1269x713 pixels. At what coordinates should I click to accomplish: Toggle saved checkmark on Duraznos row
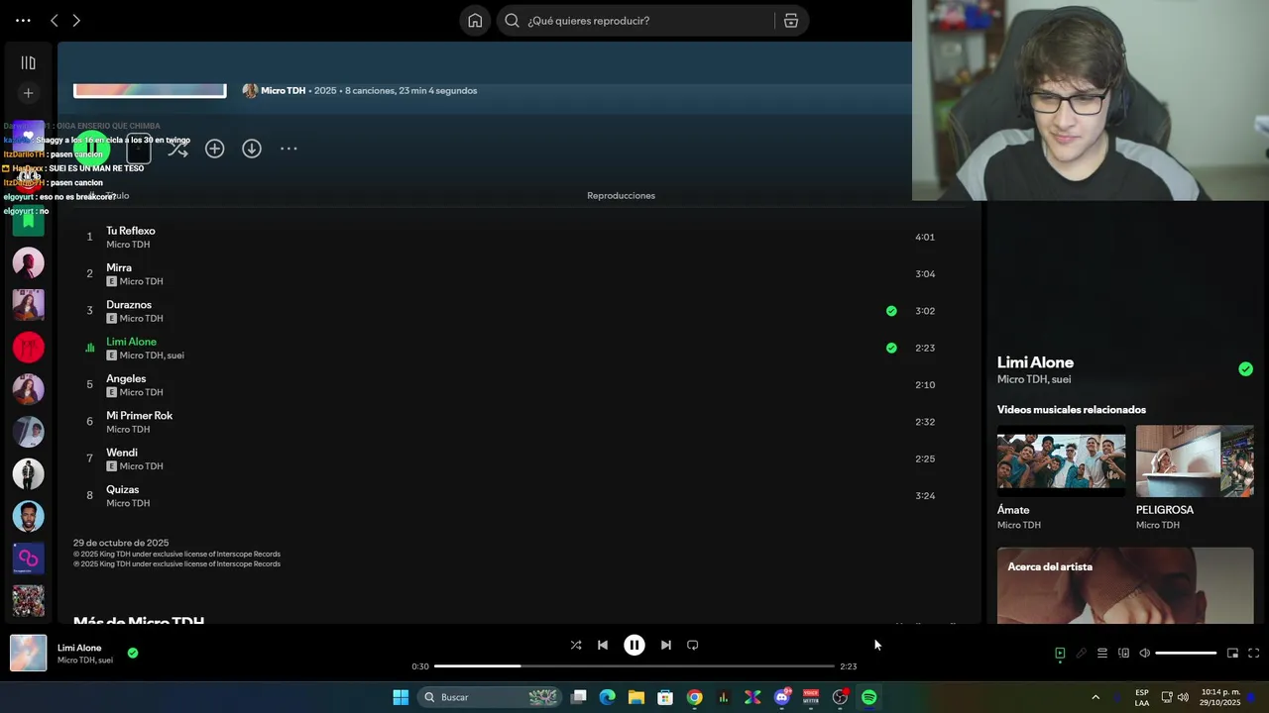891,311
